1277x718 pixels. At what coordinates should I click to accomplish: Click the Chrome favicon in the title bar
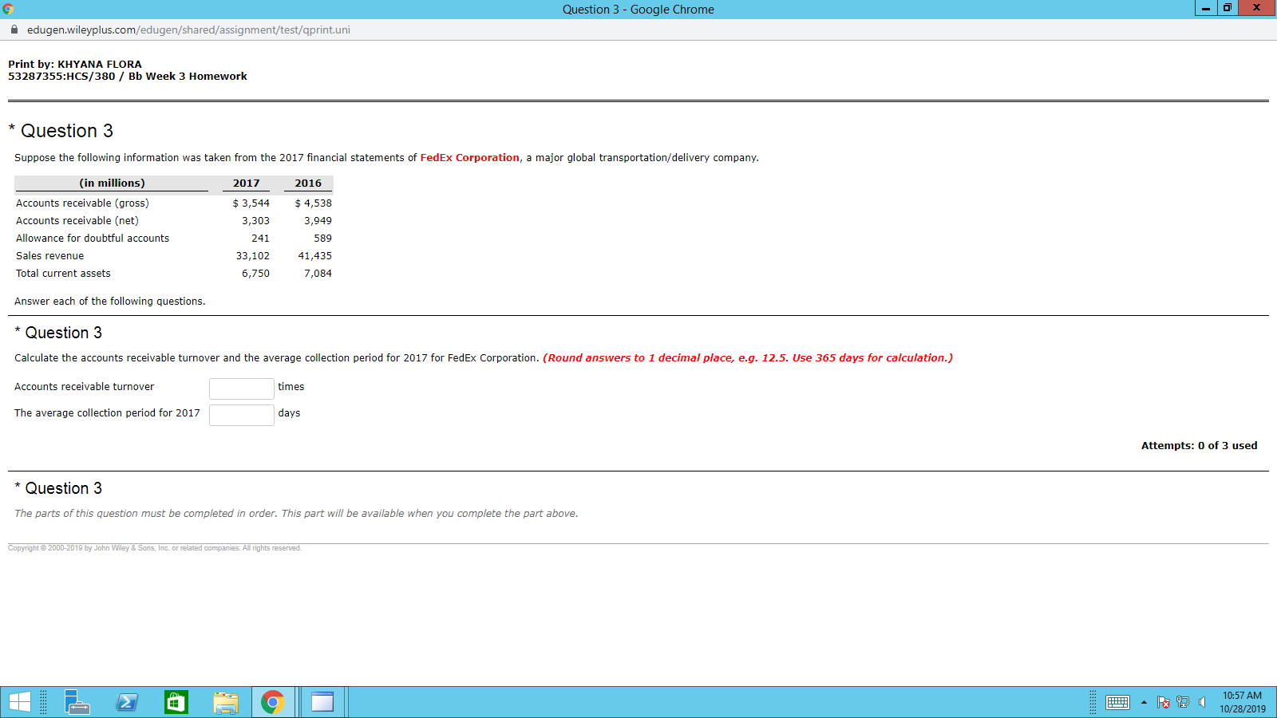click(8, 9)
